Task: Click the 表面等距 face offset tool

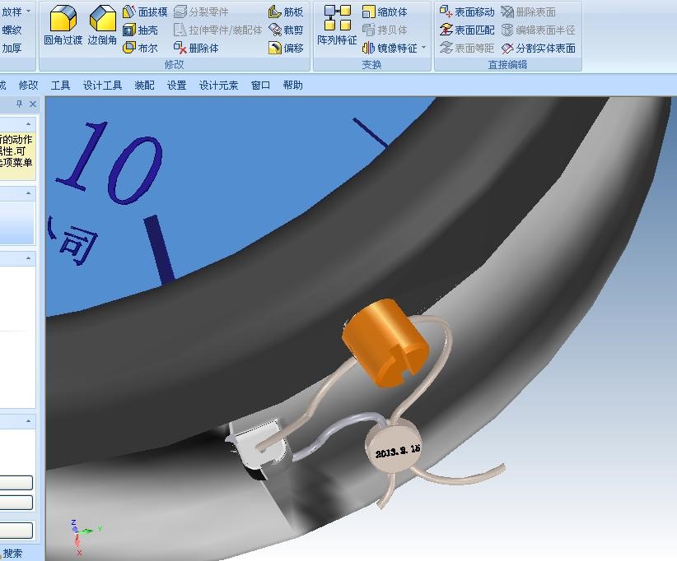Action: (x=467, y=48)
